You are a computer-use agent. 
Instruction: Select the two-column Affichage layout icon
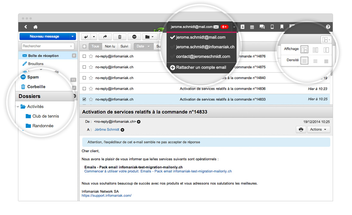(326, 50)
